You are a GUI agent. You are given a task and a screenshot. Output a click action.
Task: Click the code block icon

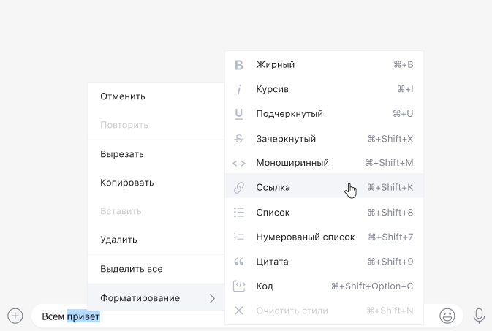(x=238, y=286)
